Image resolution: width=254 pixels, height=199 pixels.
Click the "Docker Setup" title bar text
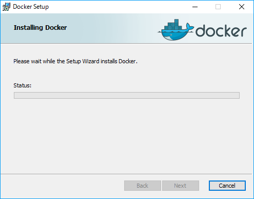31,7
